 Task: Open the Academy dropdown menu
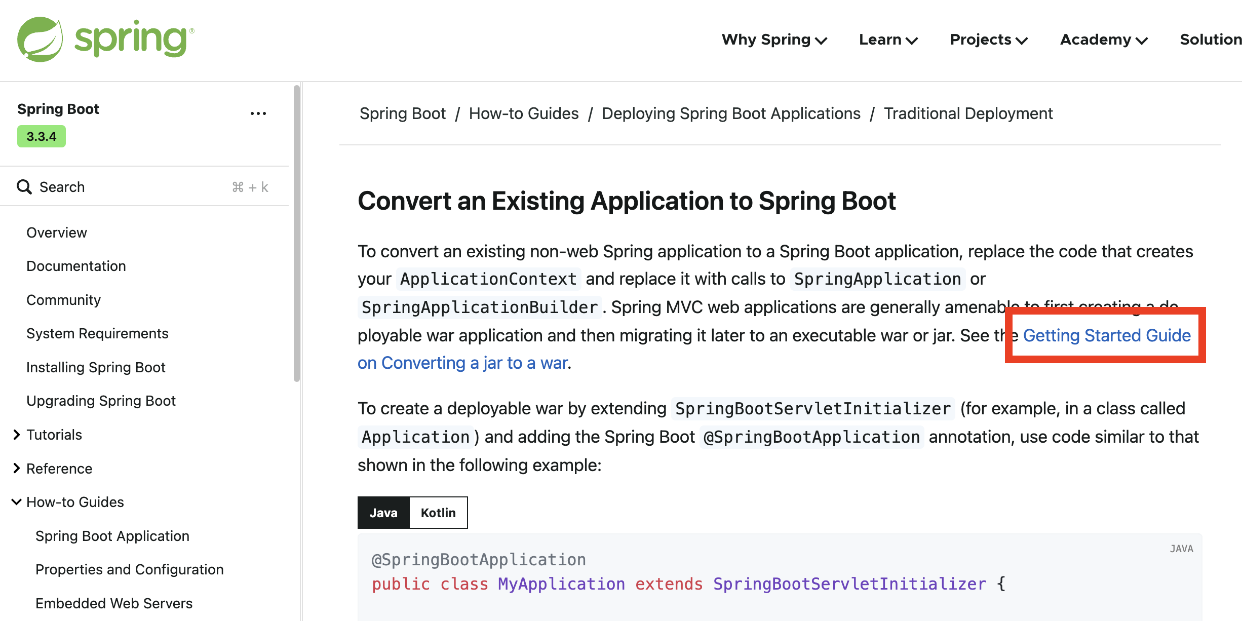(x=1103, y=40)
